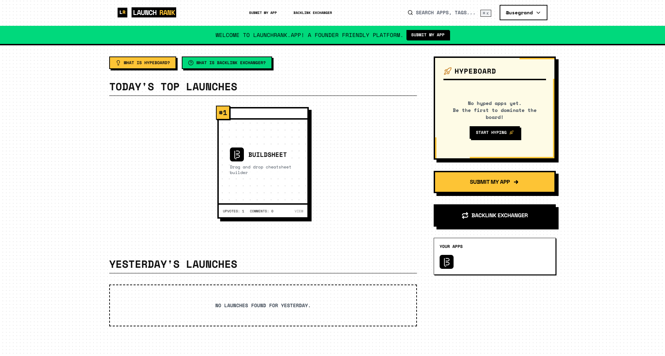Click the Buildsheet icon under Your Apps
665x356 pixels.
tap(447, 262)
